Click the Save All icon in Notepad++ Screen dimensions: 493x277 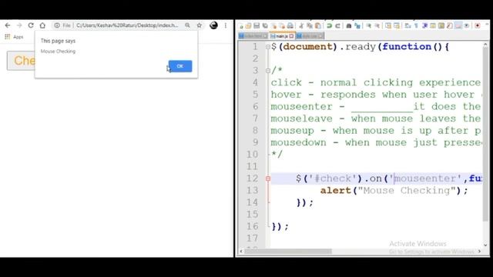coord(265,25)
